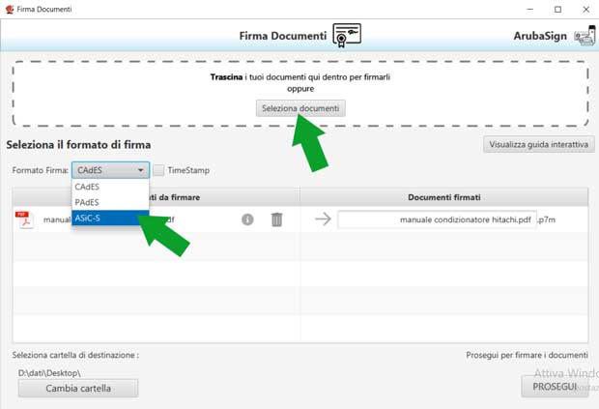This screenshot has width=599, height=409.
Task: Minimize the Firma Documenti window
Action: tap(530, 9)
